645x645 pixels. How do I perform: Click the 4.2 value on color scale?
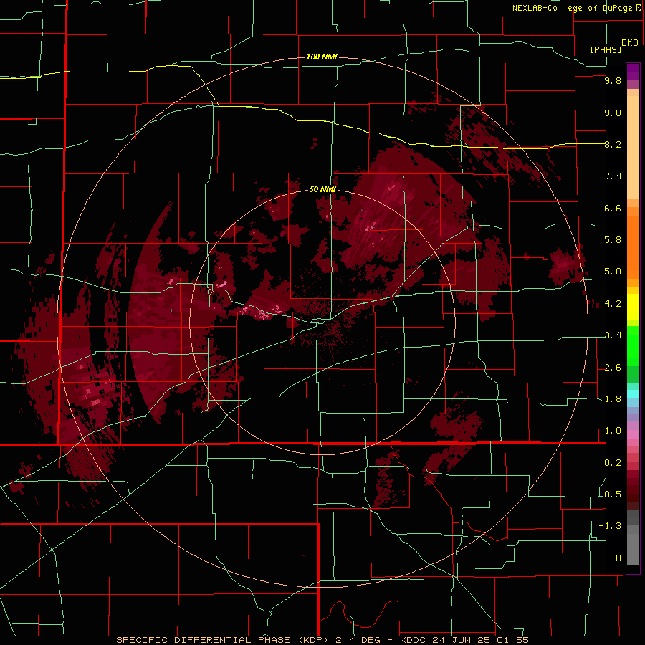point(613,304)
